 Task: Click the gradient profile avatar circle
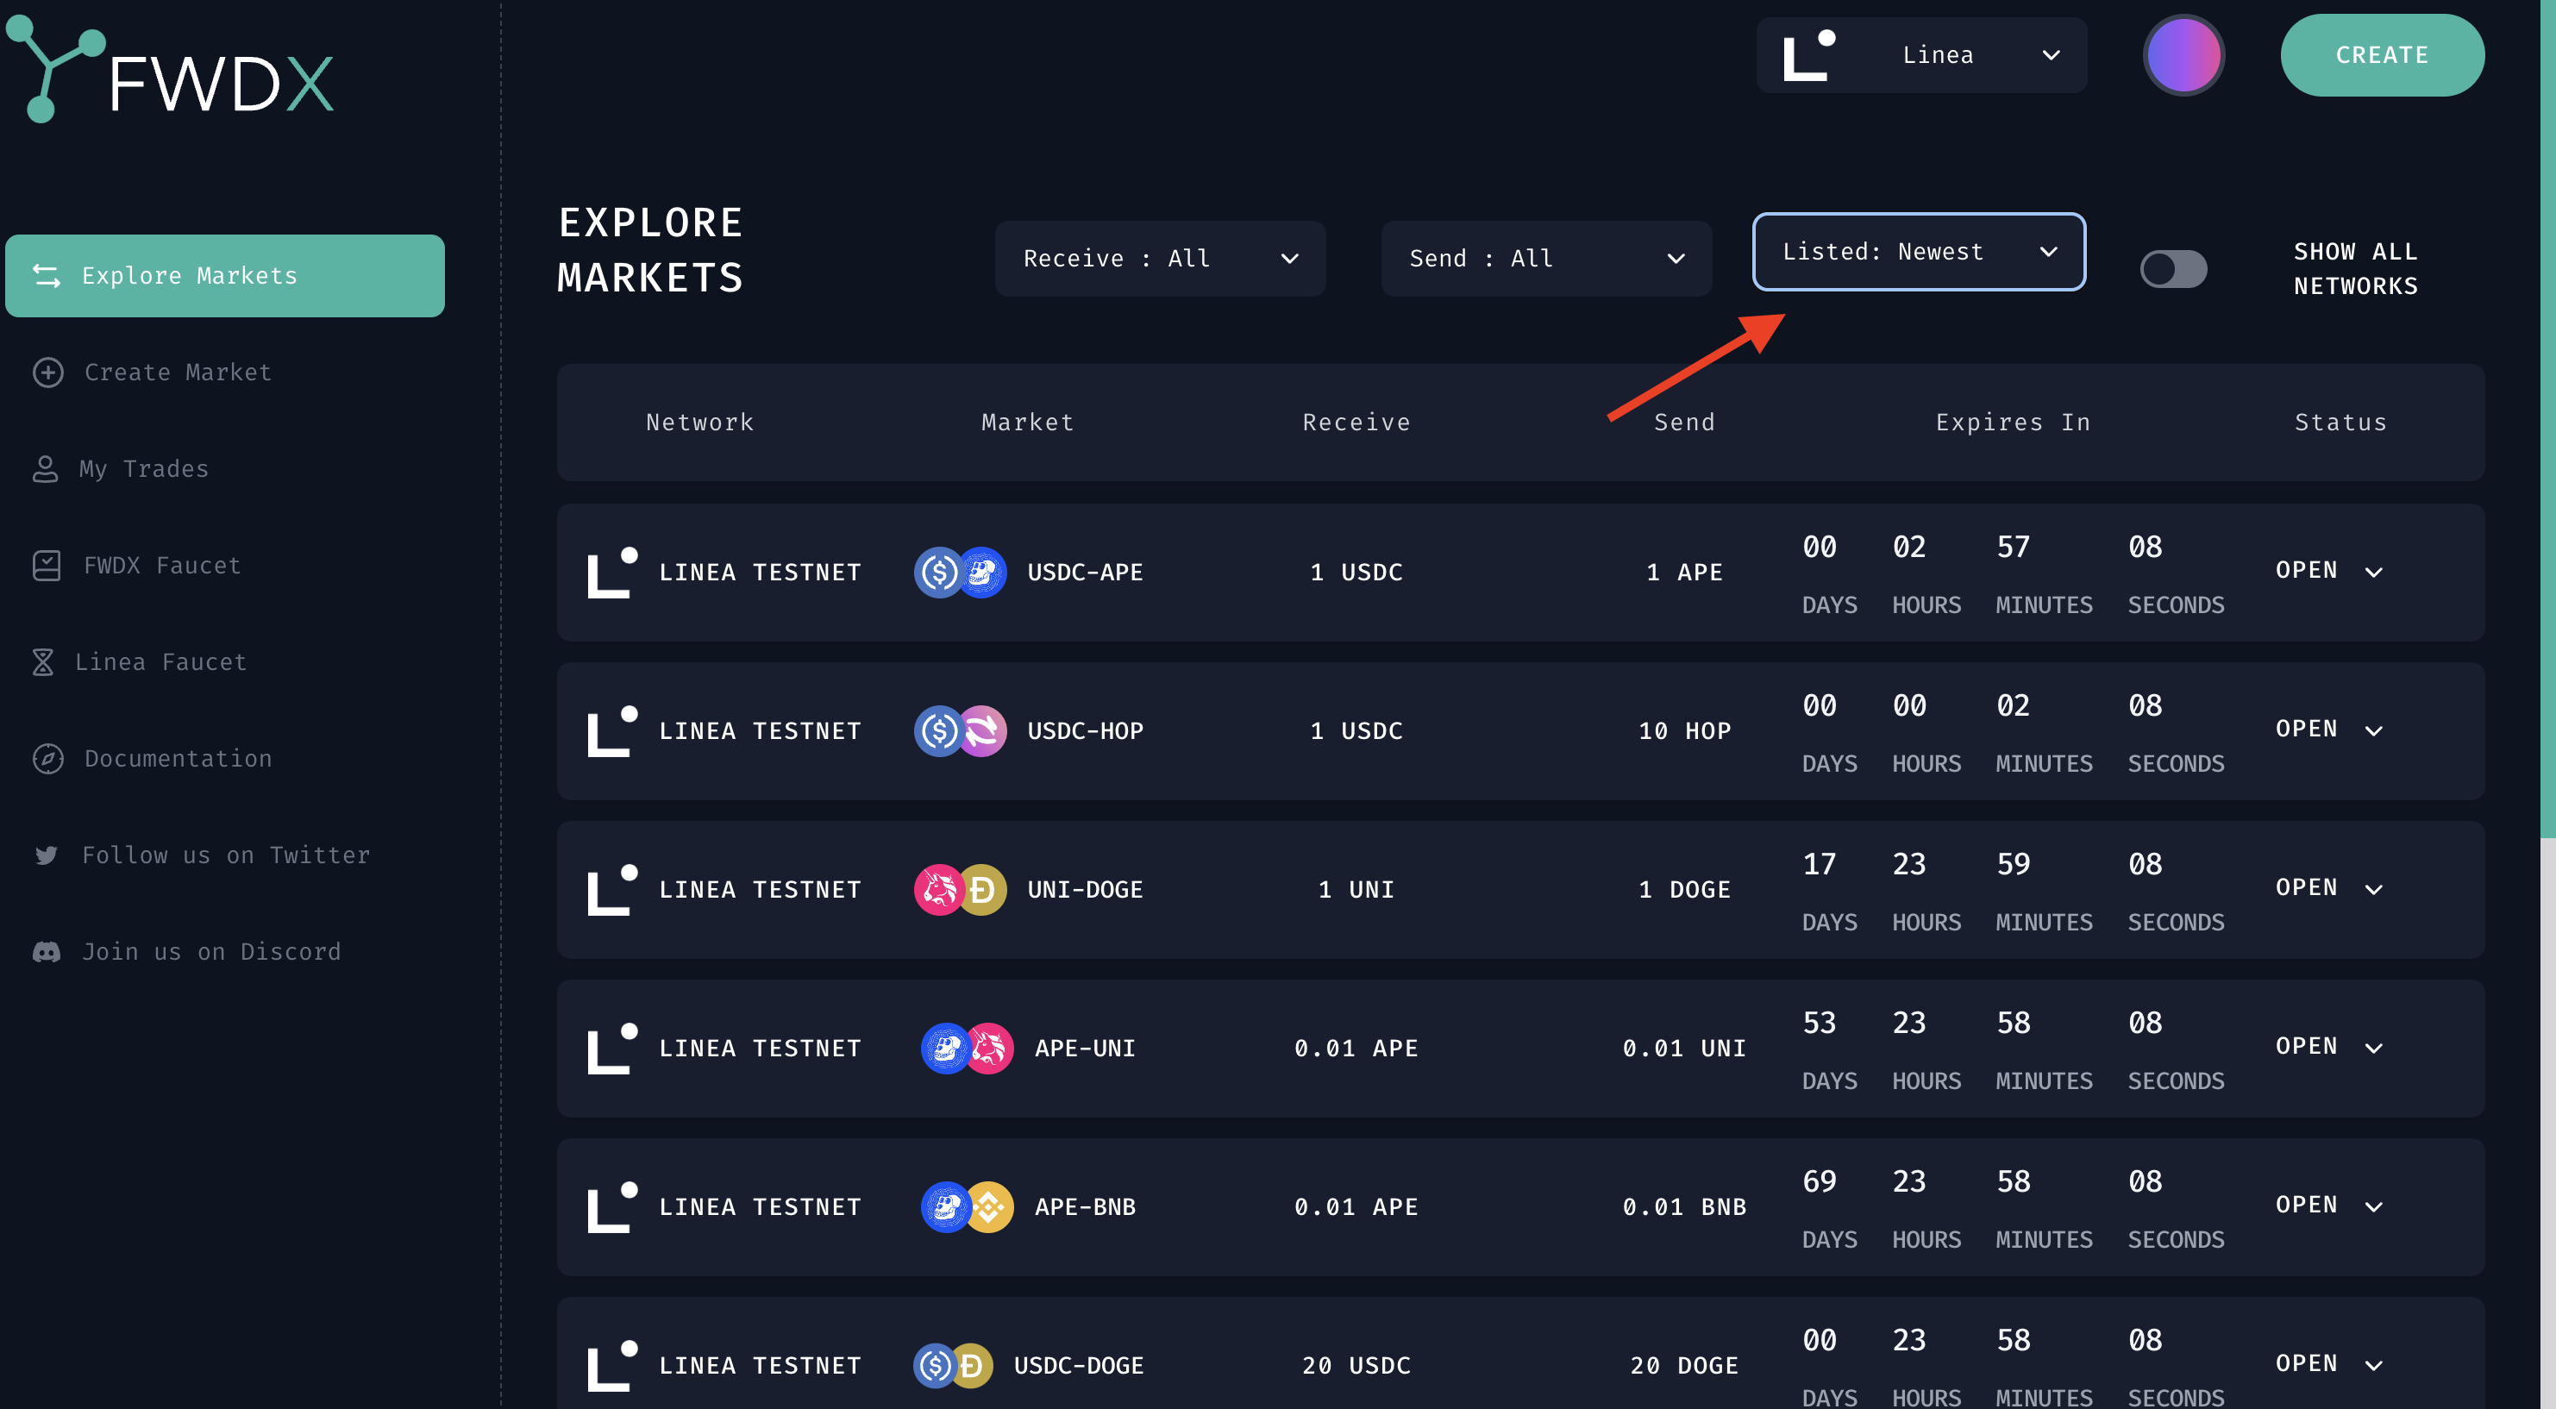click(2183, 55)
